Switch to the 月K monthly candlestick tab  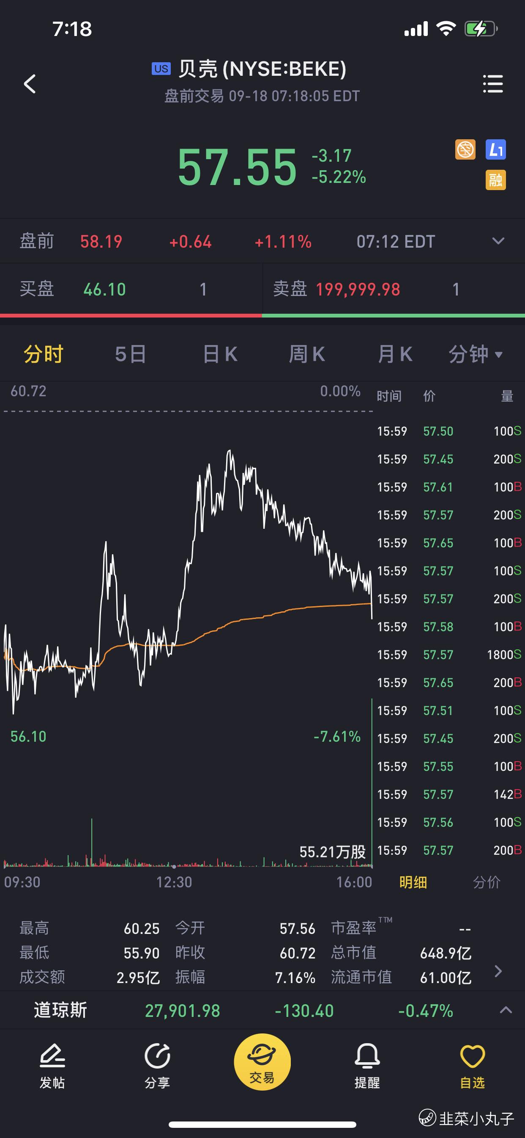coord(395,354)
